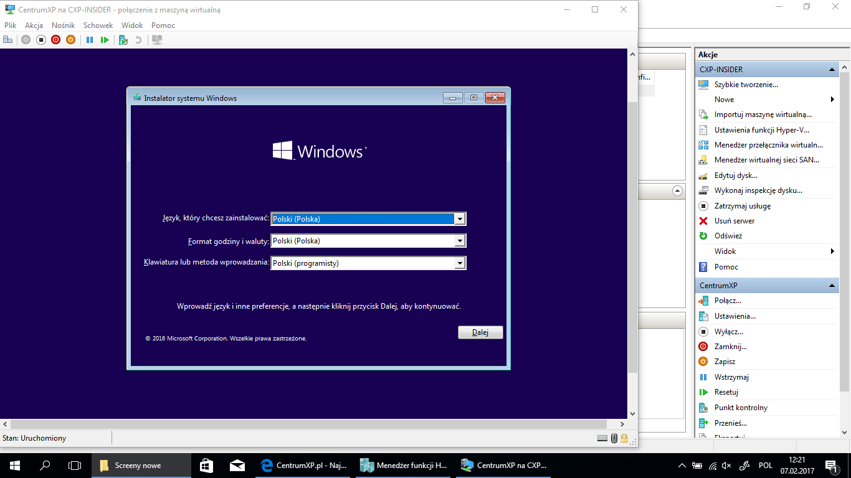Collapse the CentrumXP actions section

coord(832,286)
